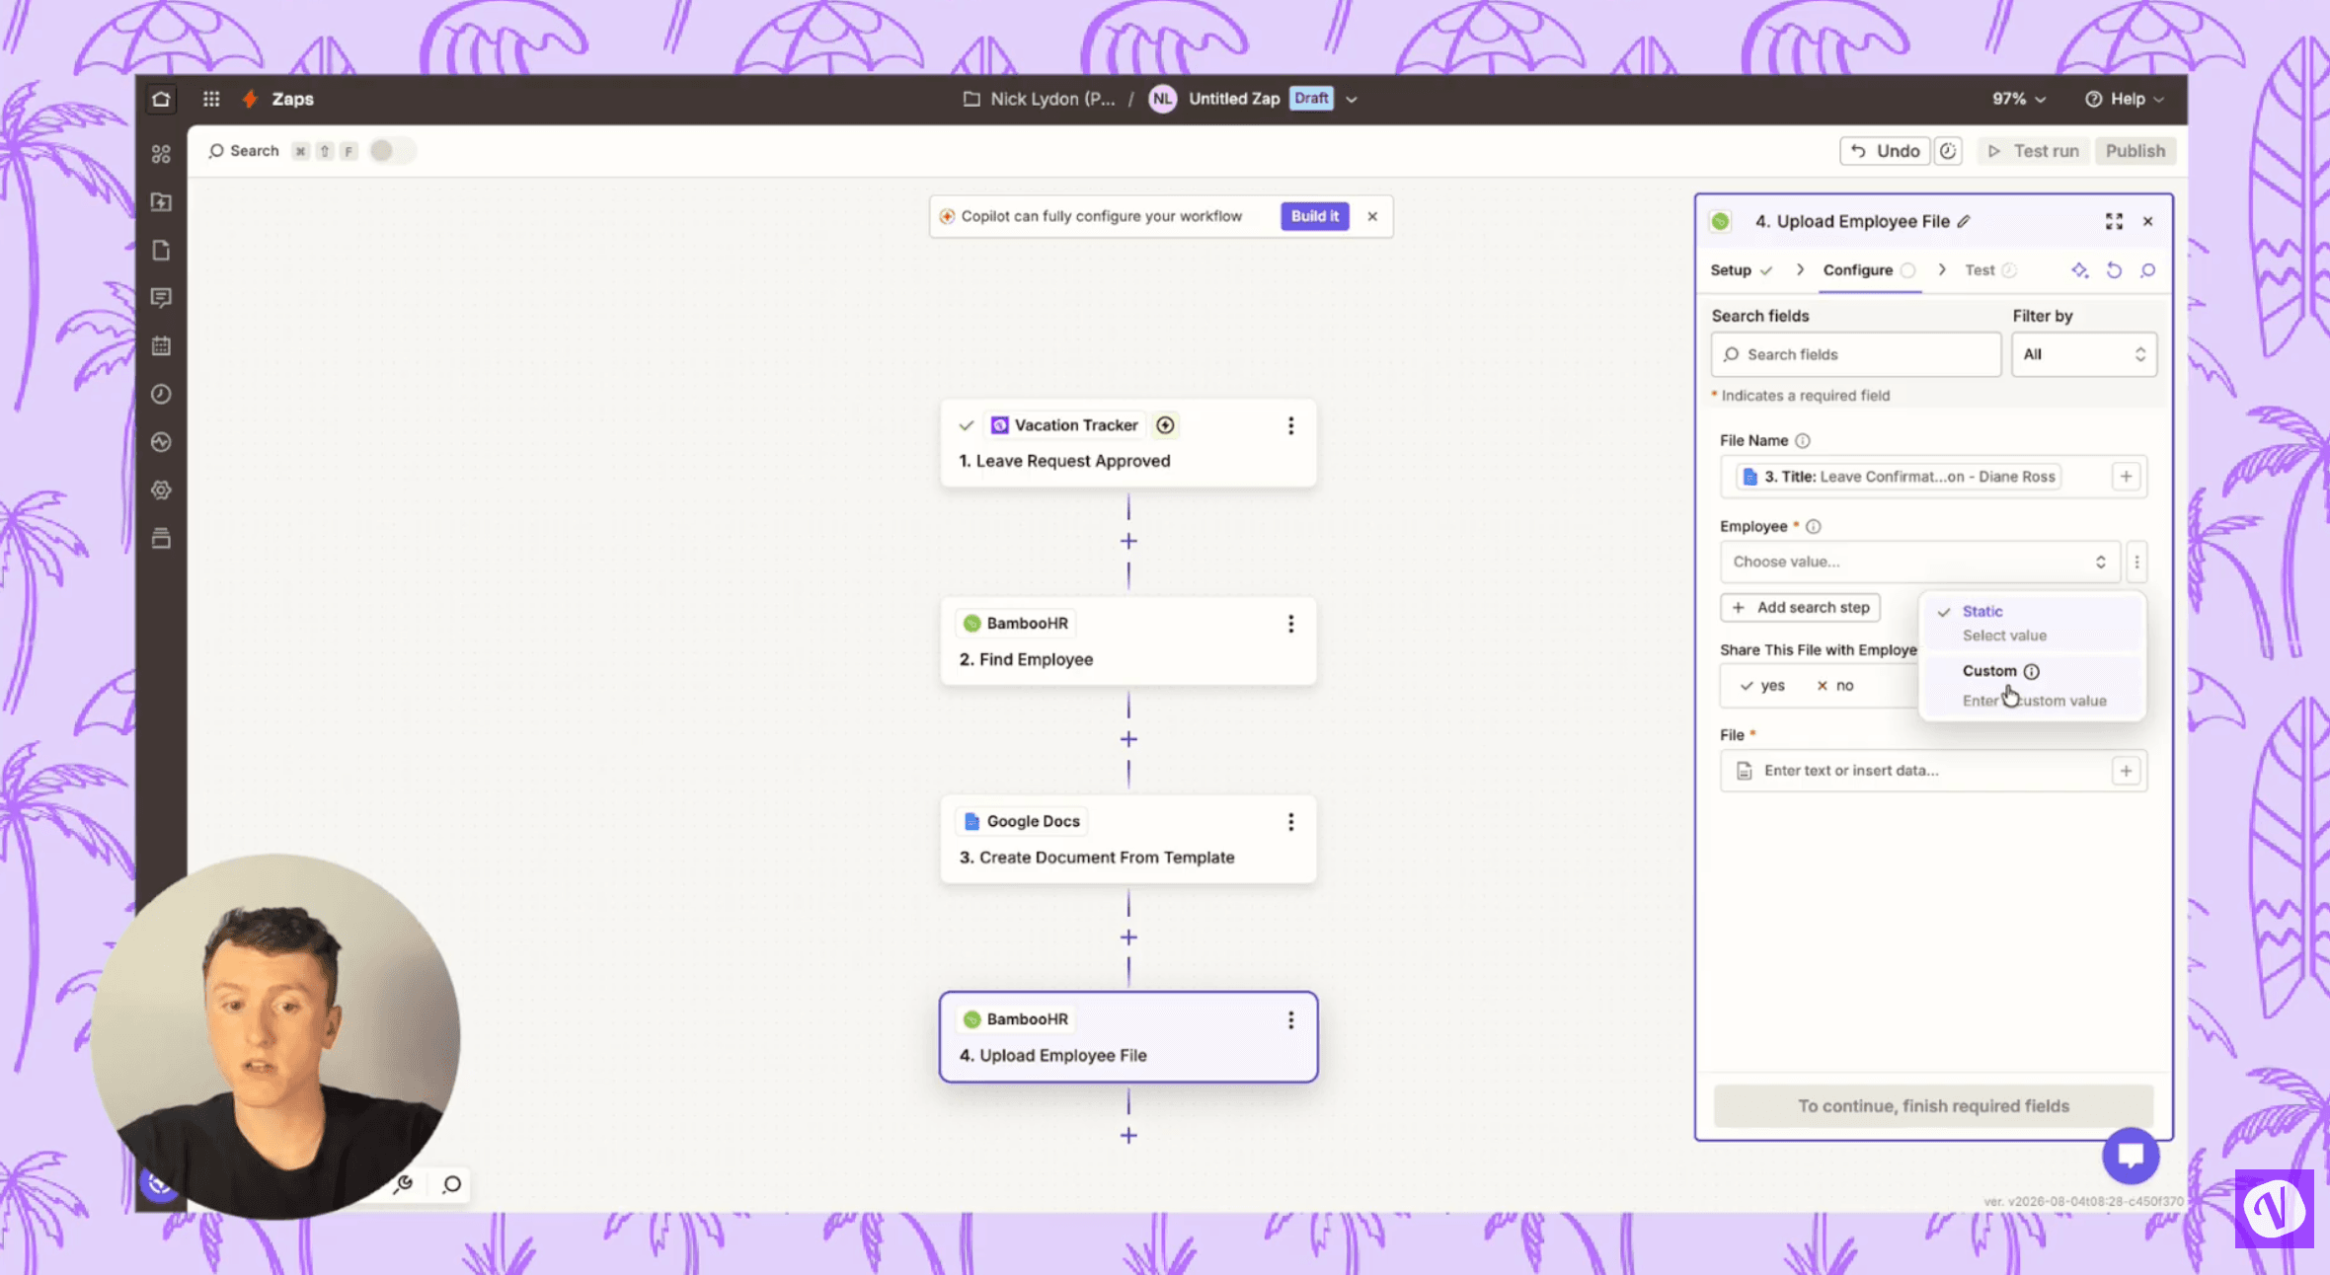
Task: Open the settings gear sidebar icon
Action: tap(161, 489)
